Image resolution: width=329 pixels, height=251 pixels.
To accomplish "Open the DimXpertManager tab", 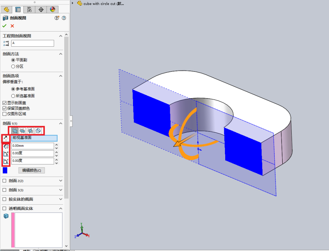I will point(41,9).
